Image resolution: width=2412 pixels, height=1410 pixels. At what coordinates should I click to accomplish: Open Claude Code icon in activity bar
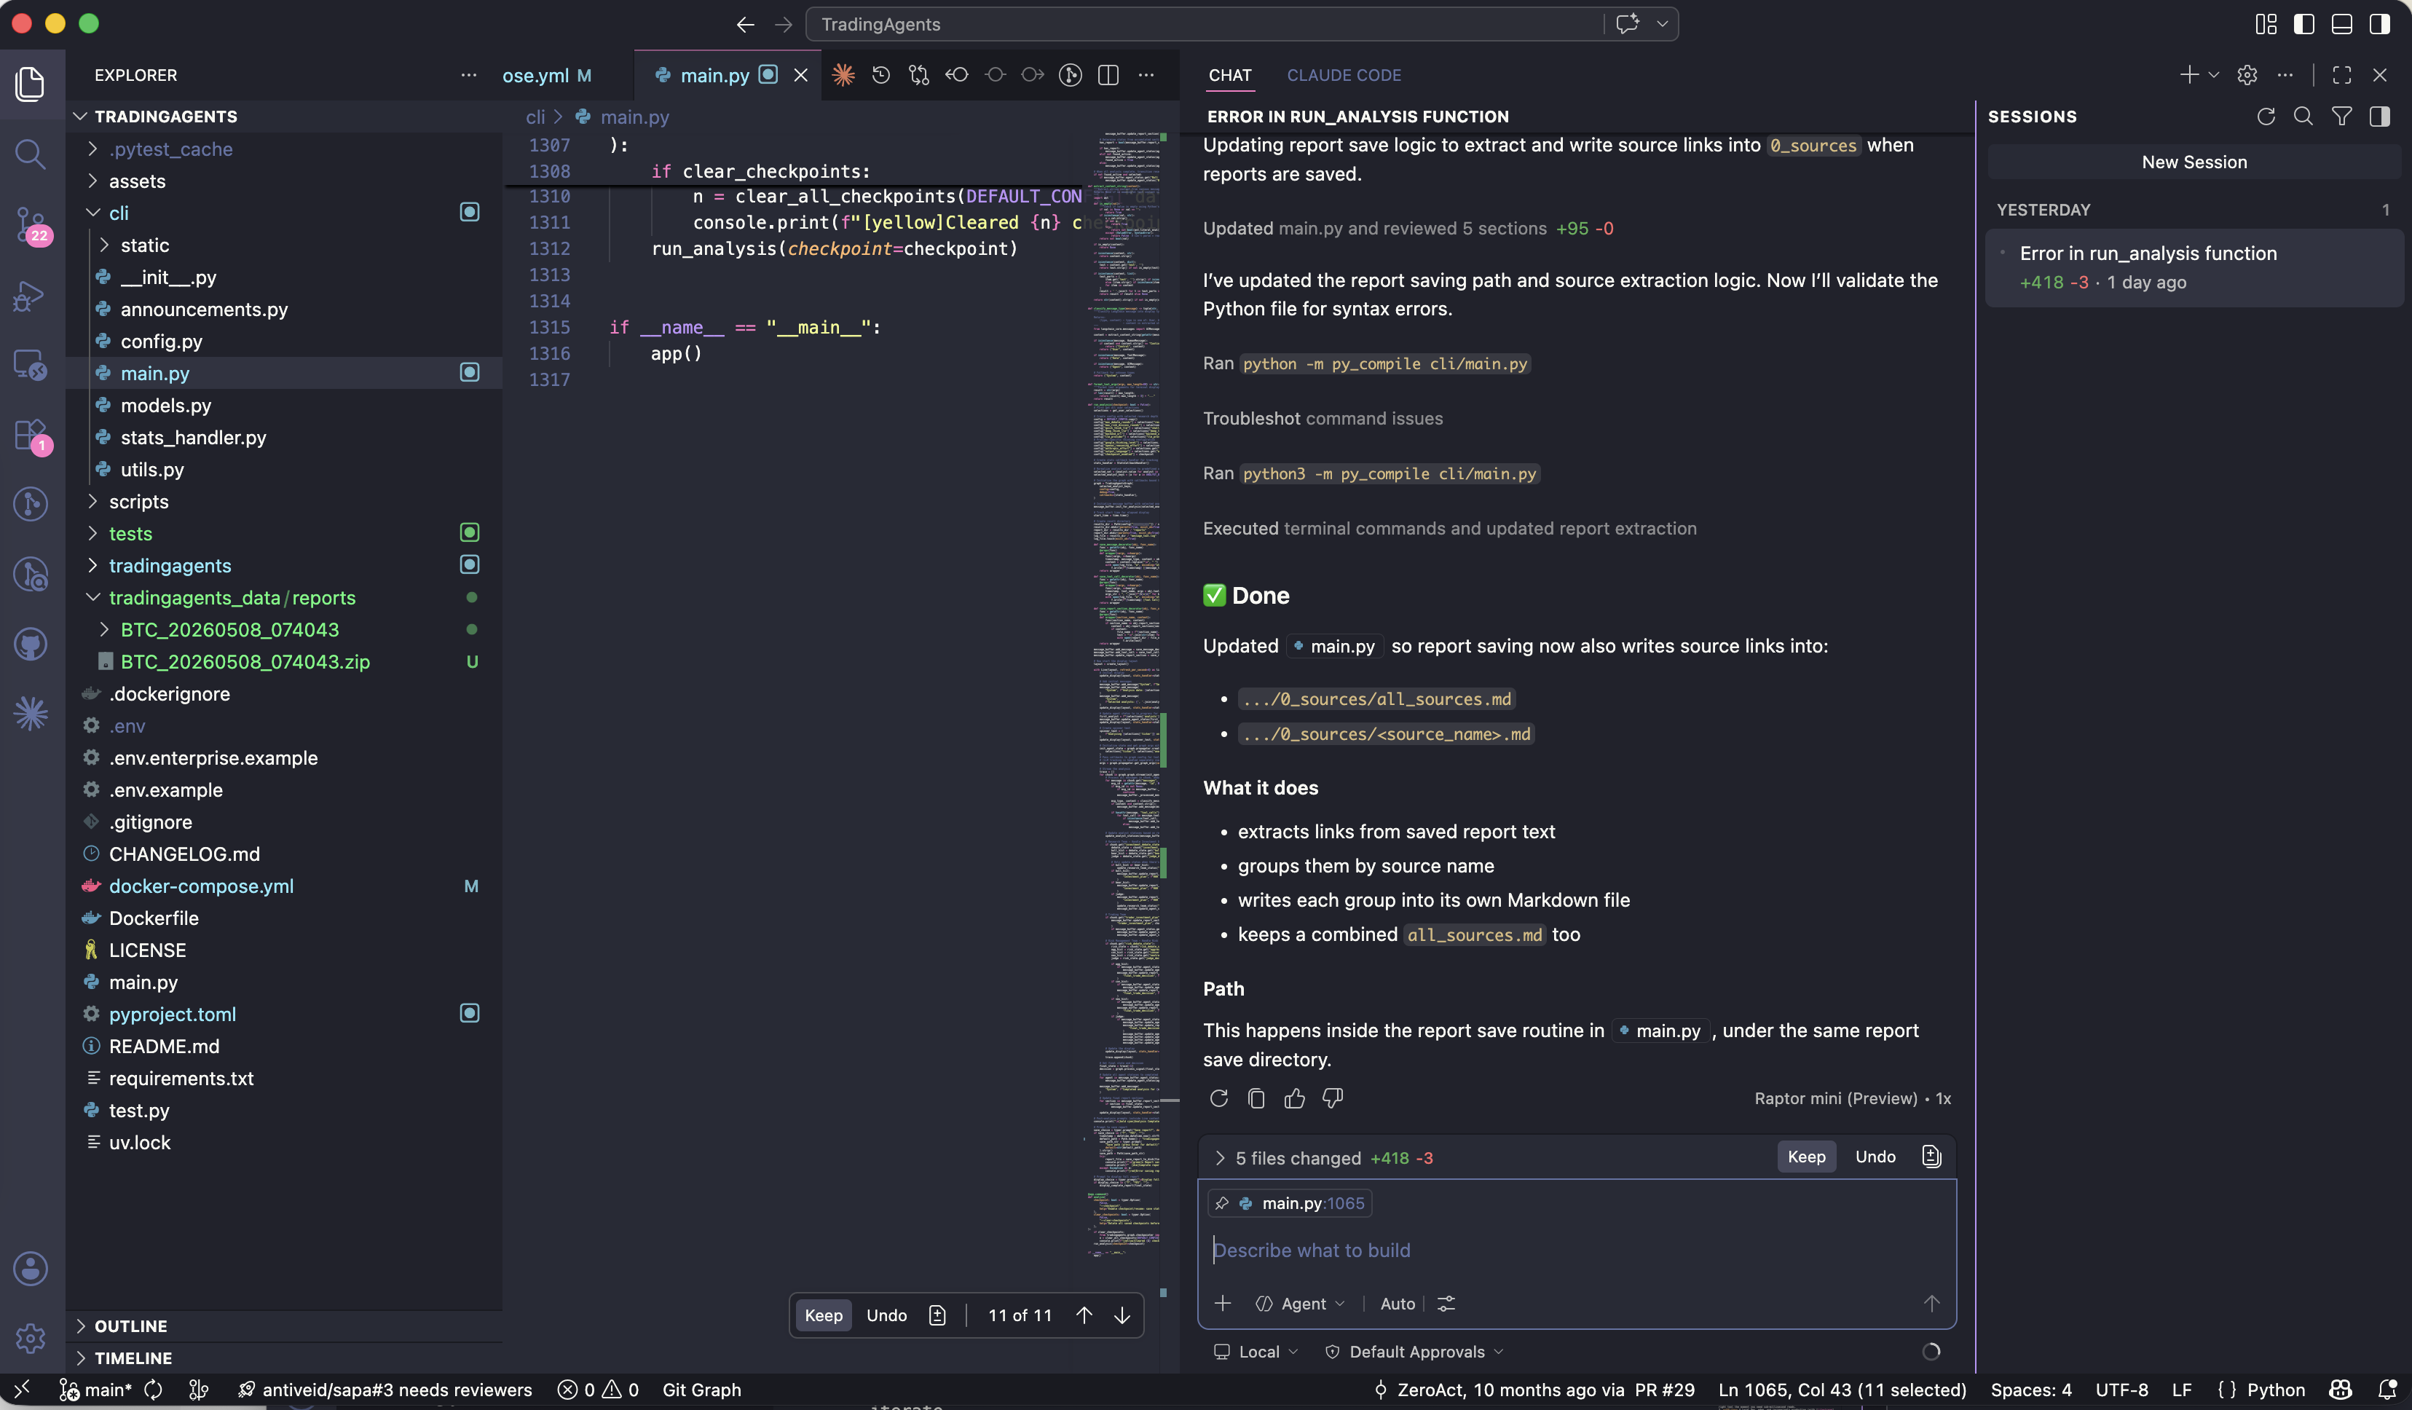click(x=31, y=713)
